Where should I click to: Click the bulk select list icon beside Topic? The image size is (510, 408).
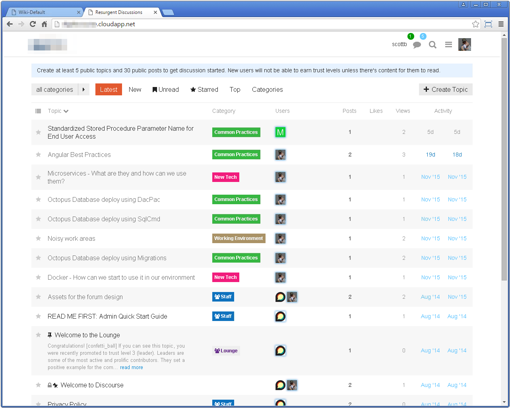pyautogui.click(x=38, y=111)
